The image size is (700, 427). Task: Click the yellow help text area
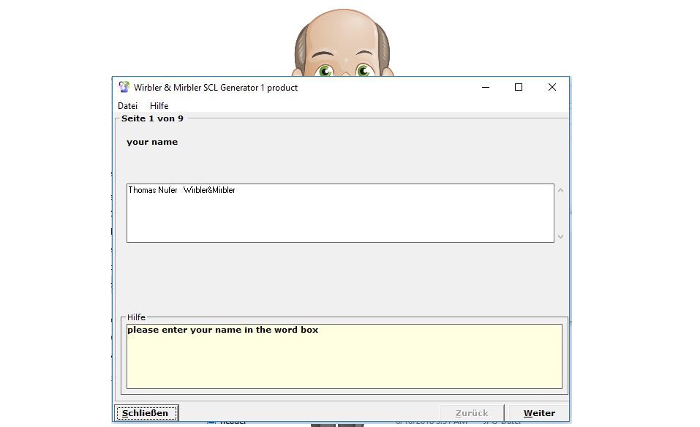(x=344, y=358)
